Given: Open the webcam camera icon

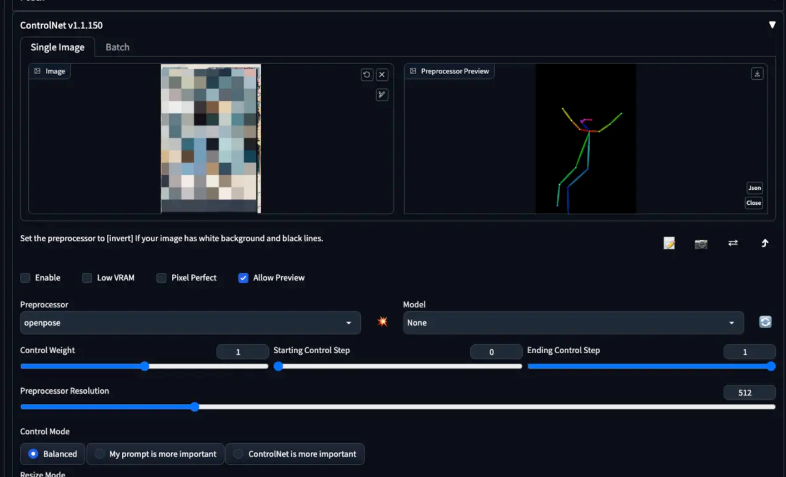Looking at the screenshot, I should (701, 244).
